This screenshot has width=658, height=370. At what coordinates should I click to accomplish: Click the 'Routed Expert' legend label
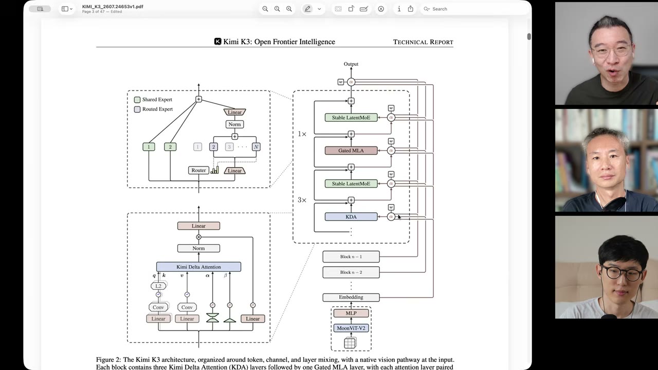pyautogui.click(x=157, y=109)
